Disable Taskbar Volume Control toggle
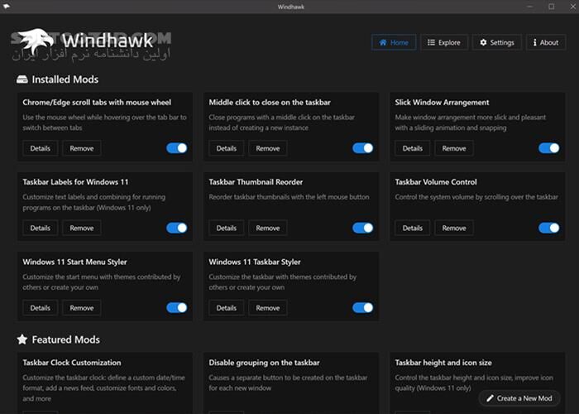The height and width of the screenshot is (414, 579). 548,228
